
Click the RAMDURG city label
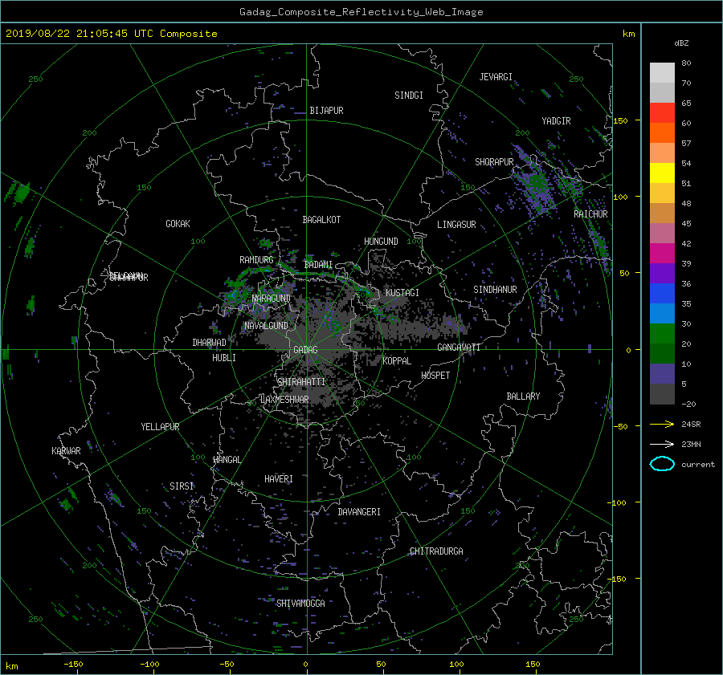tap(256, 260)
